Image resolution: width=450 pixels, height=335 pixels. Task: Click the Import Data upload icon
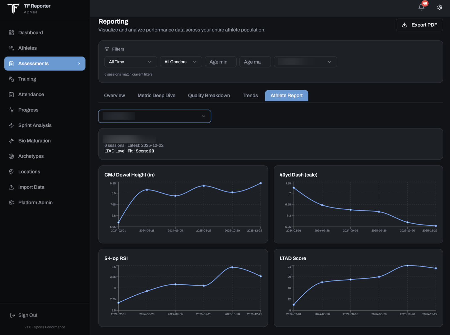click(11, 187)
